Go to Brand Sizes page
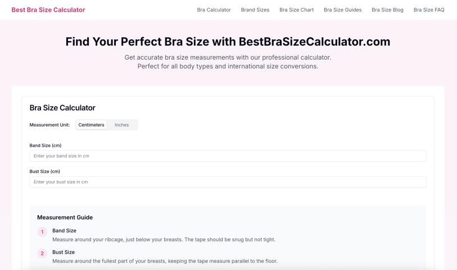The image size is (457, 270). (x=255, y=10)
